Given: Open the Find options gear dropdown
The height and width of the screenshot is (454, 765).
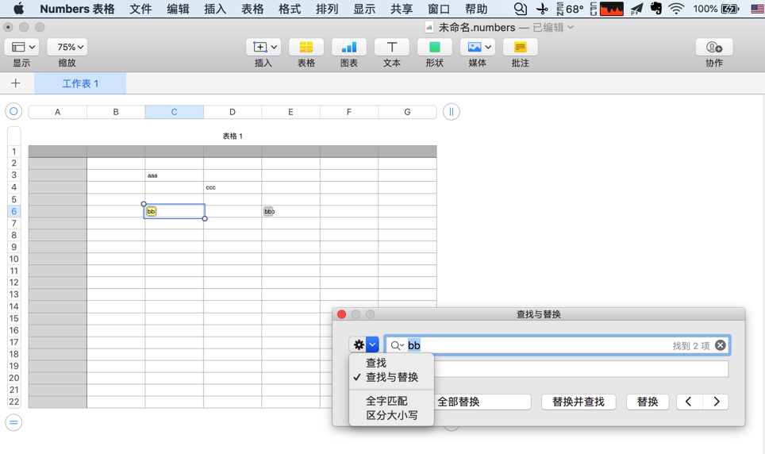Looking at the screenshot, I should (x=364, y=344).
